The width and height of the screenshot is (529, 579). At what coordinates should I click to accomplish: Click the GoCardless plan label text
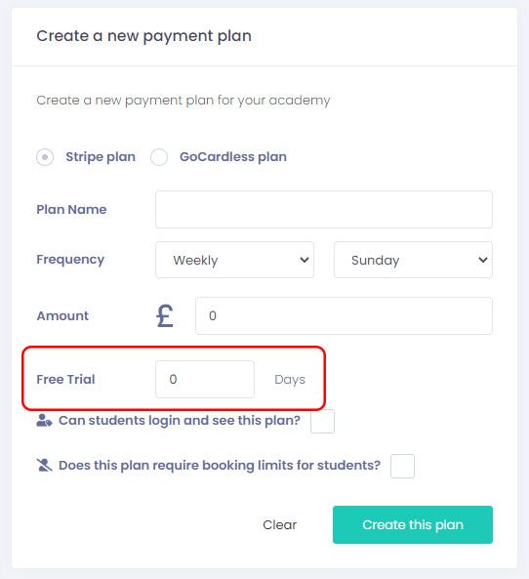coord(233,157)
